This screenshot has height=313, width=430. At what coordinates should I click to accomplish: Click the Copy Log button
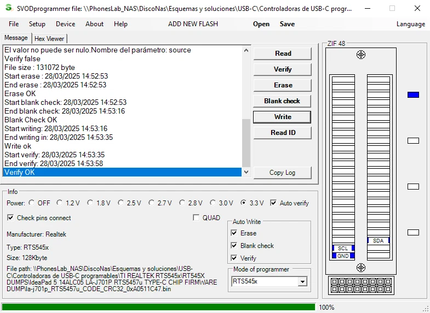pos(282,173)
